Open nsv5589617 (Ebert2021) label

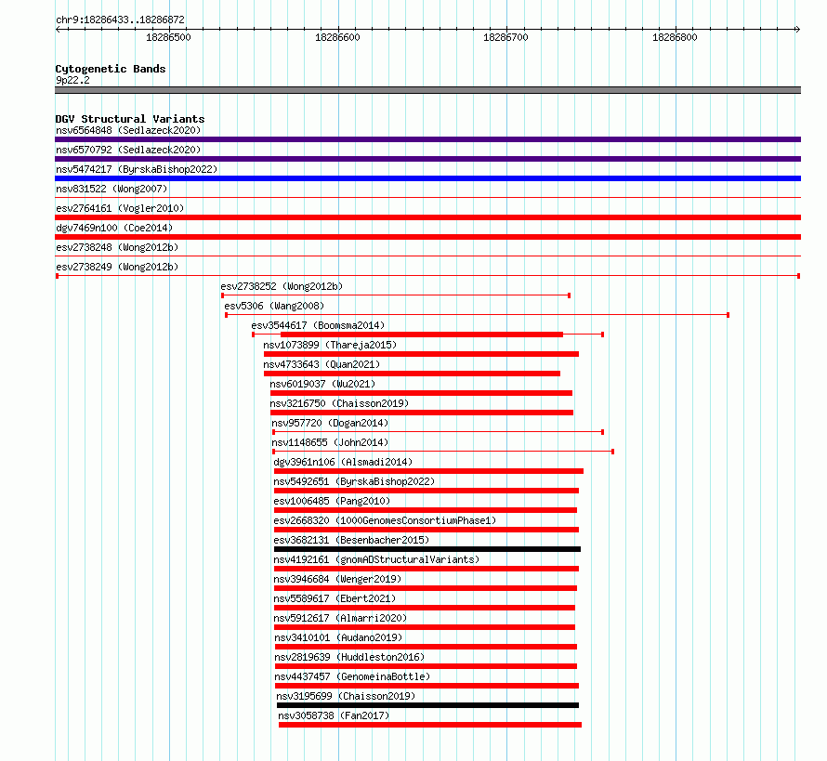(335, 598)
